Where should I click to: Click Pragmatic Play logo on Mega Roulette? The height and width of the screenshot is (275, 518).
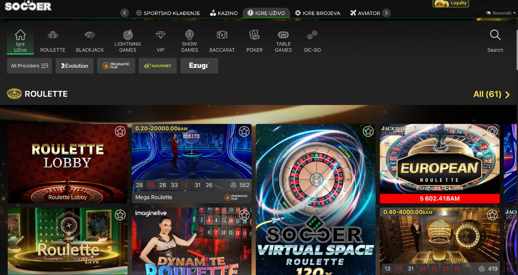(x=236, y=197)
